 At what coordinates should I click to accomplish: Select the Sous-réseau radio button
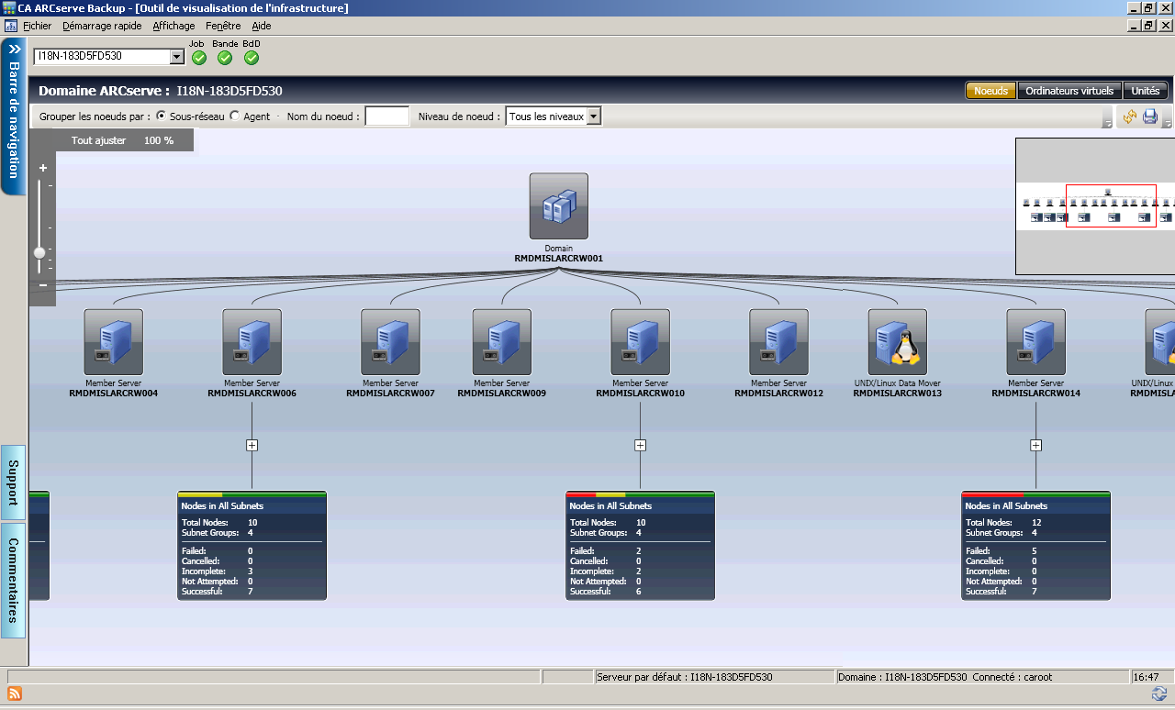click(x=162, y=116)
